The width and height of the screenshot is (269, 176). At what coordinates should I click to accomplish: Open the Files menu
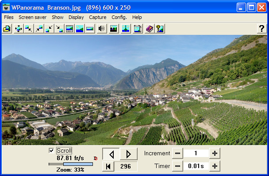point(9,17)
